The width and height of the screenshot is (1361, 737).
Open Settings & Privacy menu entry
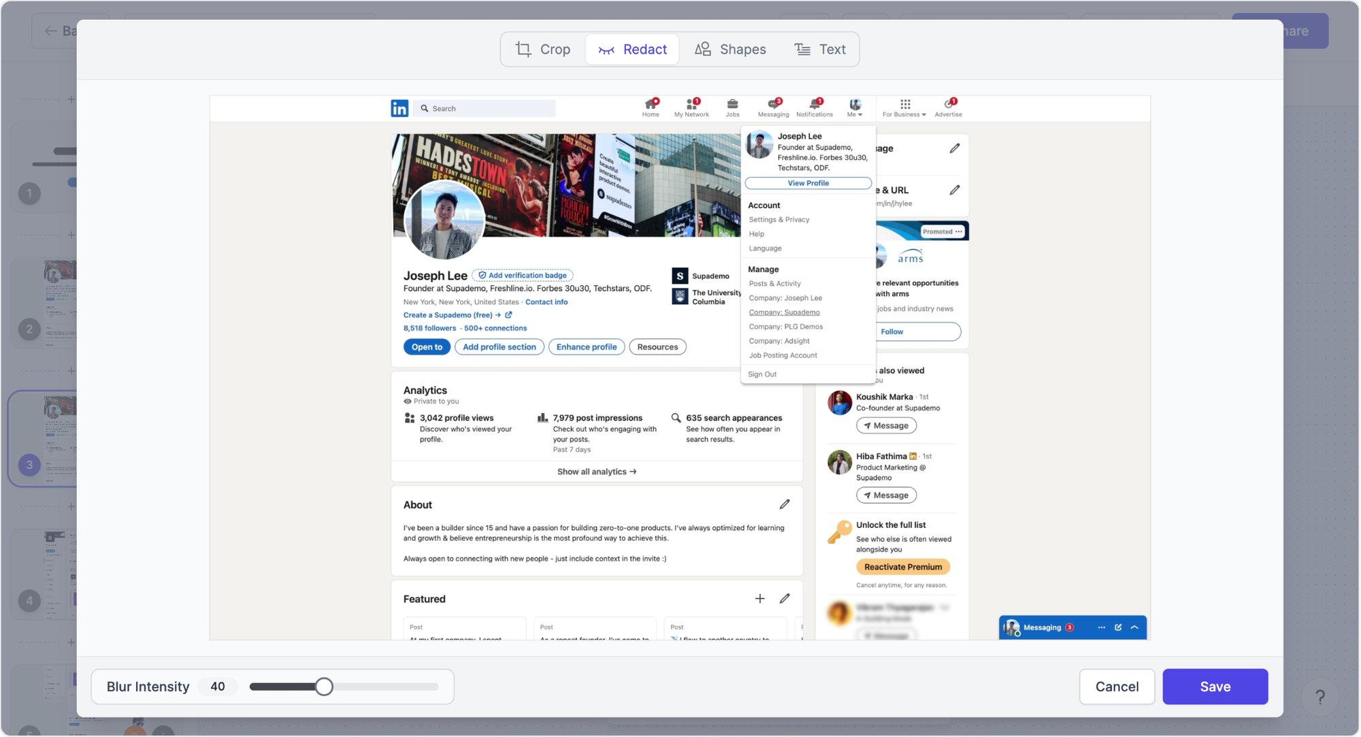(778, 220)
